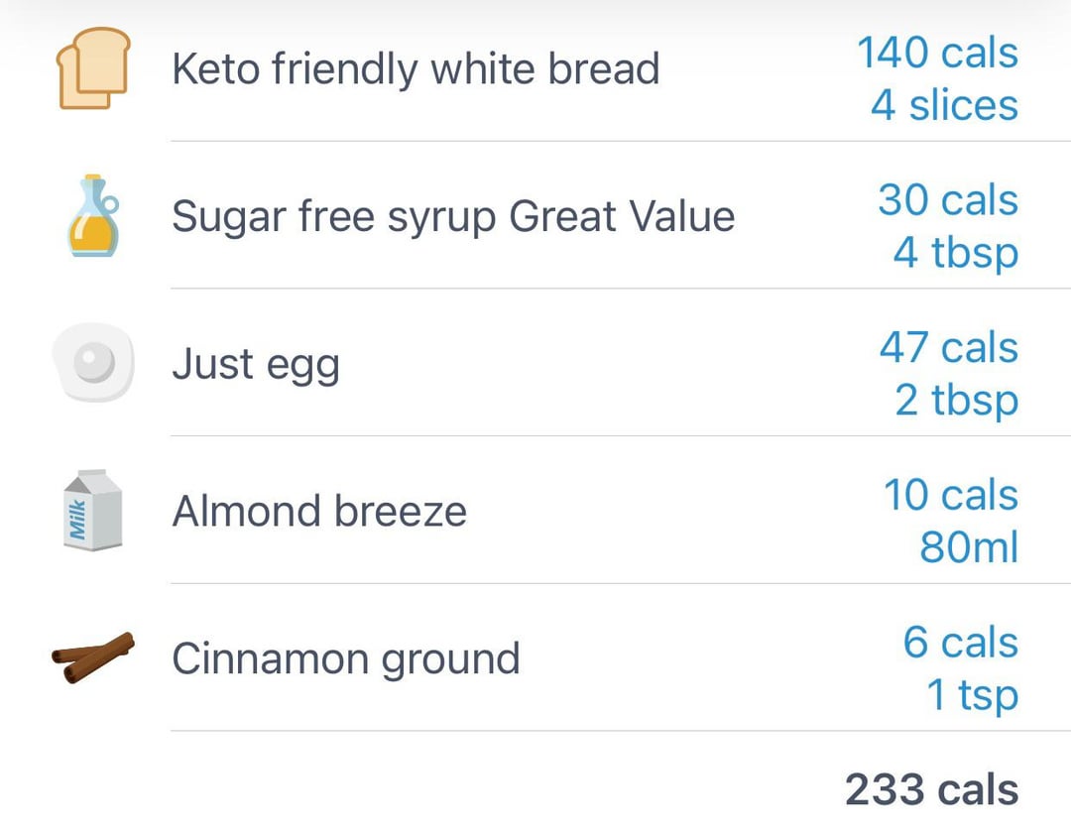Select the Almond breeze food item

click(x=319, y=511)
